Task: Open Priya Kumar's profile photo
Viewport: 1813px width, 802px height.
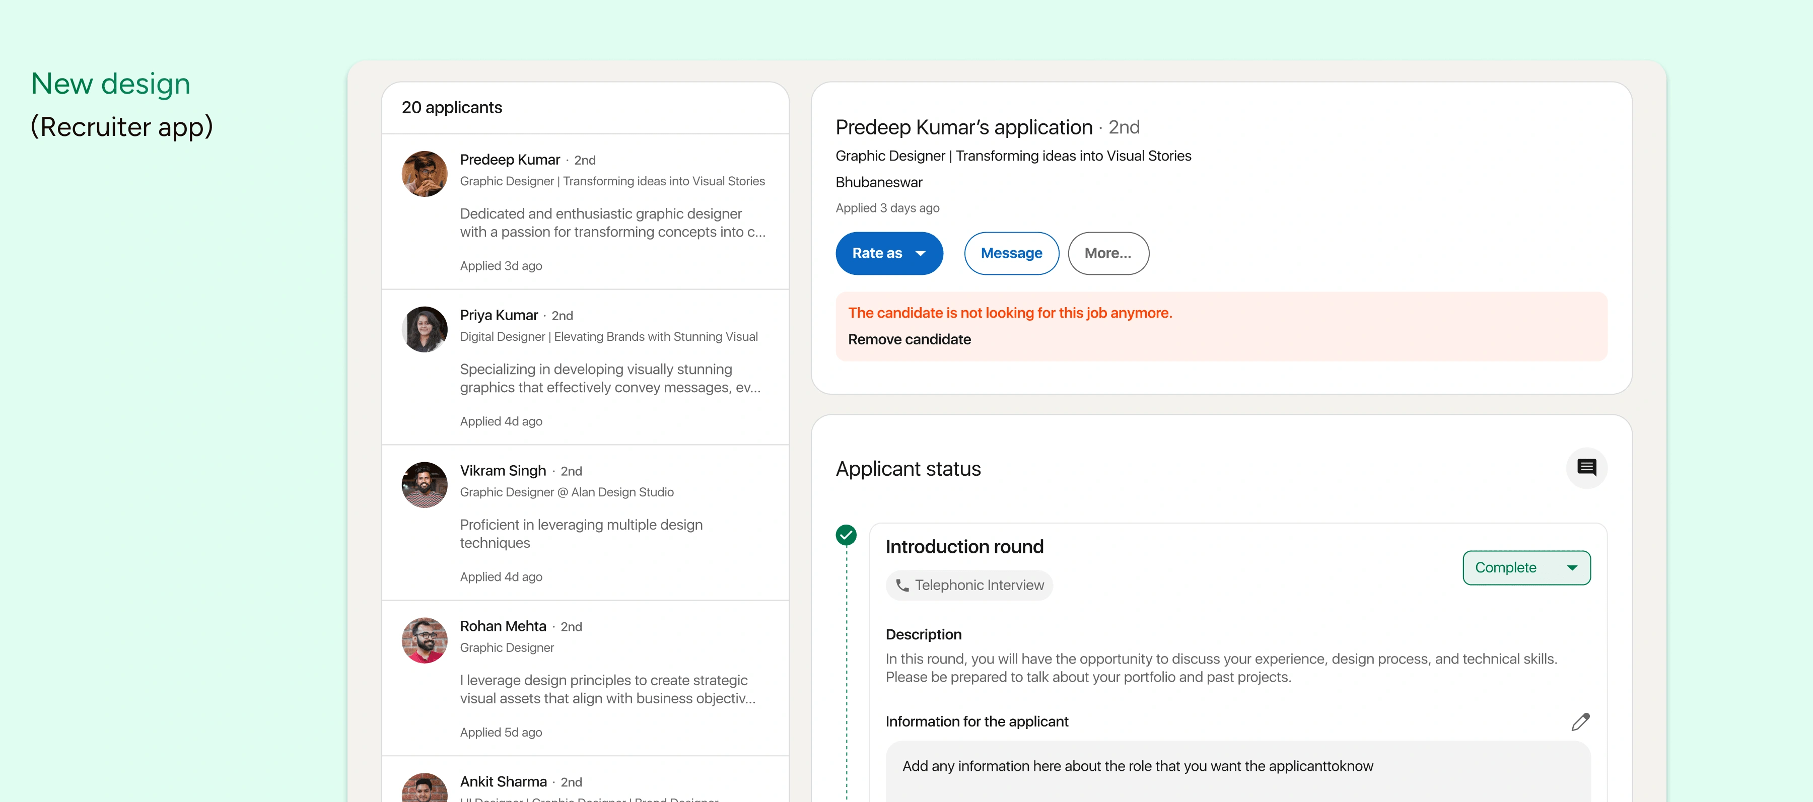Action: pos(425,329)
